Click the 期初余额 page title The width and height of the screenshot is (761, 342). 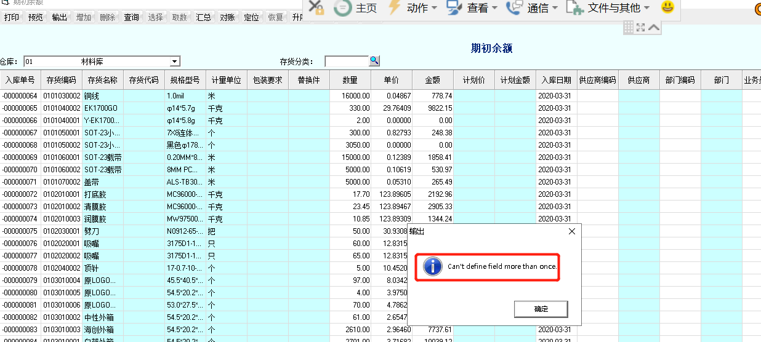click(x=491, y=48)
